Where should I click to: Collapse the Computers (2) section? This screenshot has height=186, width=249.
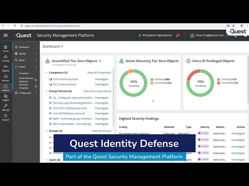click(46, 72)
